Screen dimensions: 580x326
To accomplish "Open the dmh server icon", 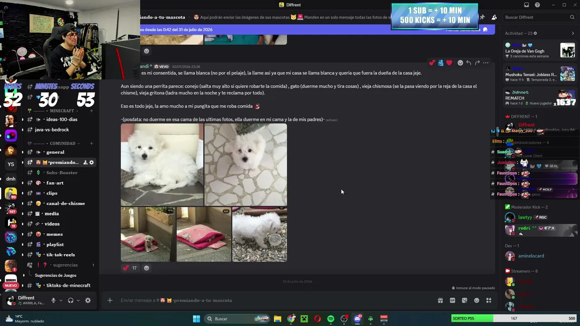I will [x=11, y=179].
